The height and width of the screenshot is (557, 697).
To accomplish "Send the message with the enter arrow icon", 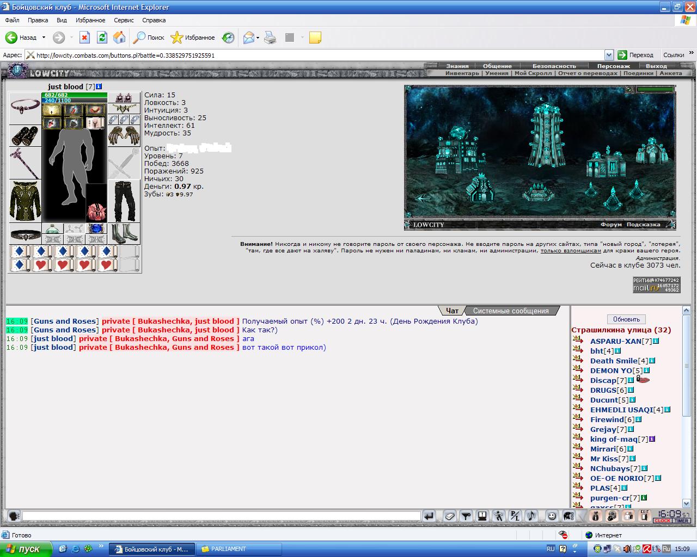I will pyautogui.click(x=429, y=516).
